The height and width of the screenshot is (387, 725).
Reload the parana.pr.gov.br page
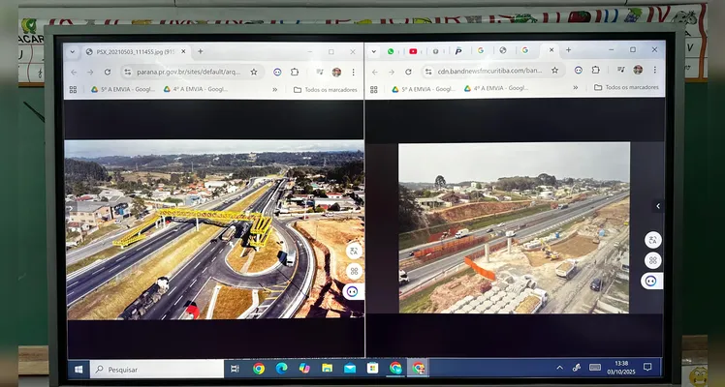[107, 72]
